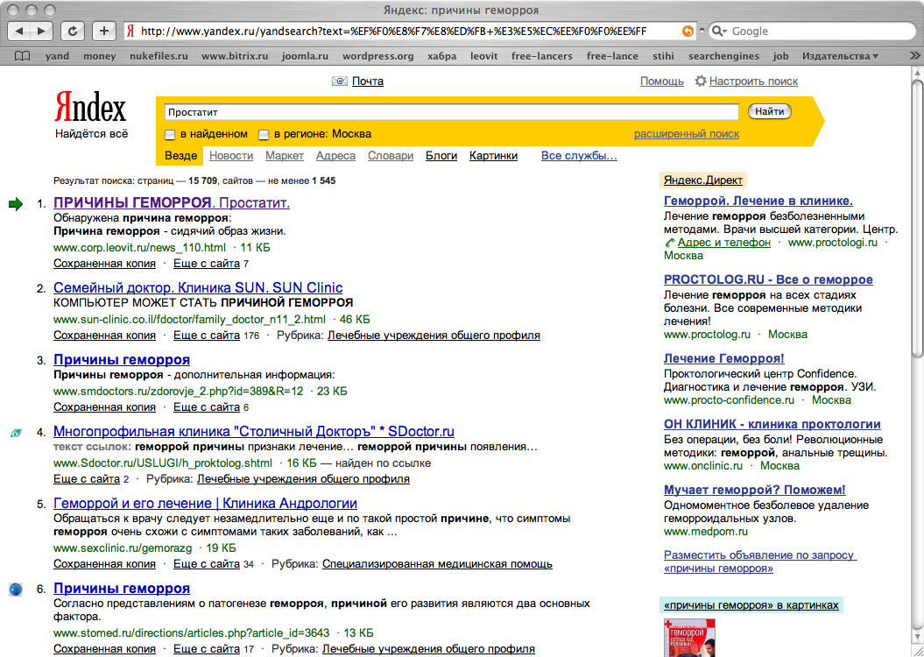924x657 pixels.
Task: Click the mail envelope icon near Почта
Action: 340,81
